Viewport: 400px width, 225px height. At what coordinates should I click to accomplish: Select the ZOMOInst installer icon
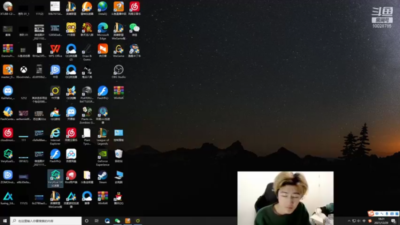pos(7,177)
